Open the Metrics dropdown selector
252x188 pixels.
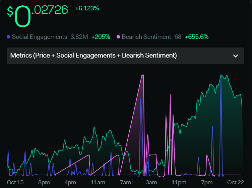coord(125,56)
